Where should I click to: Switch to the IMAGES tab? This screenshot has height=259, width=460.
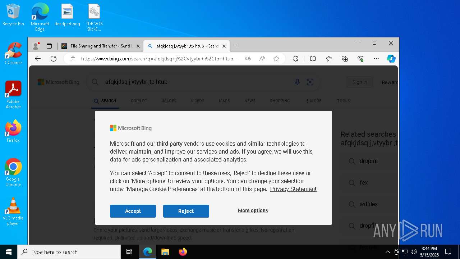point(169,101)
